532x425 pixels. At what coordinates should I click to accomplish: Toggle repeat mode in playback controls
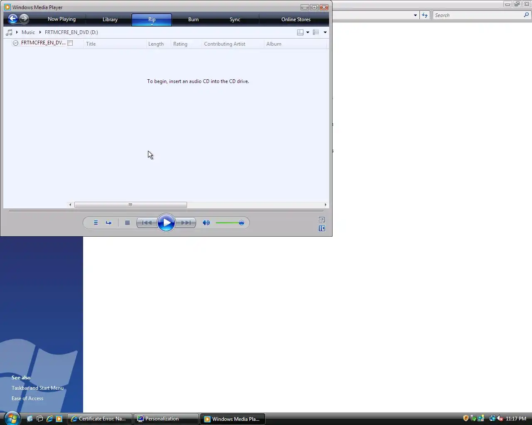[x=108, y=223]
